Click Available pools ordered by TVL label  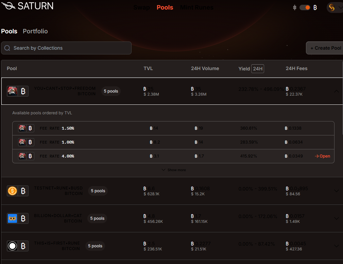click(x=42, y=113)
